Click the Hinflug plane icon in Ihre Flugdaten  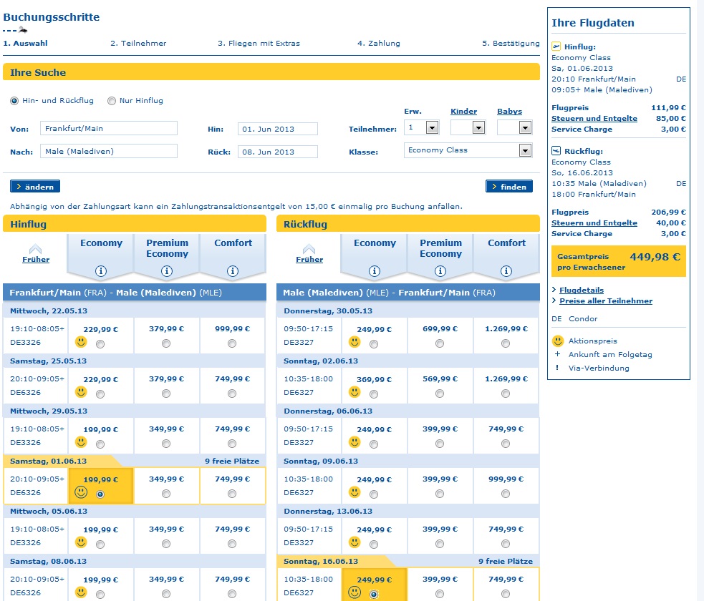[556, 47]
